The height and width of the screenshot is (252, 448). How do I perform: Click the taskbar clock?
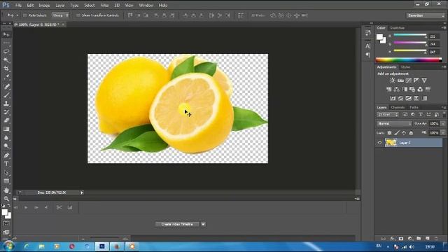coord(430,246)
